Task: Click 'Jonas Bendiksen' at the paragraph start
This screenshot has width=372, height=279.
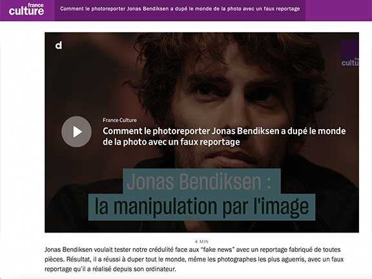Action: (x=68, y=249)
